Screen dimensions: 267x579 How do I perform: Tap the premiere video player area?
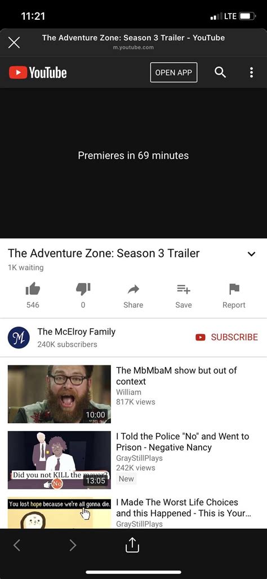133,163
